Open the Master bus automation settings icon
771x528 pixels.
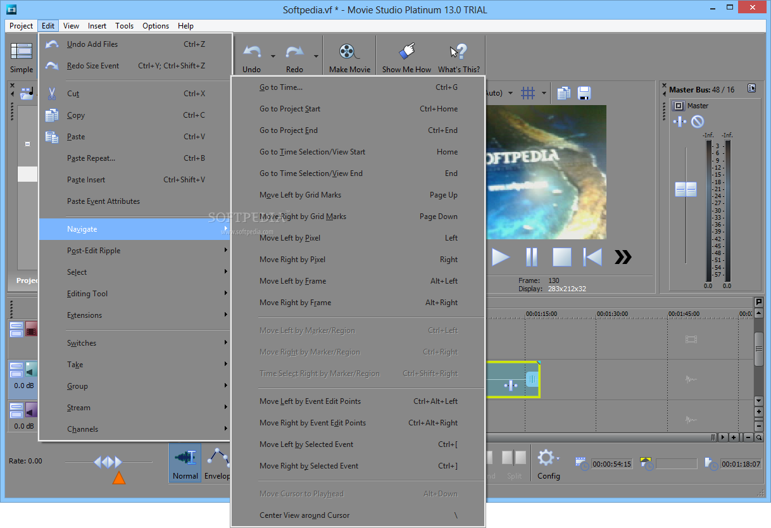tap(697, 122)
